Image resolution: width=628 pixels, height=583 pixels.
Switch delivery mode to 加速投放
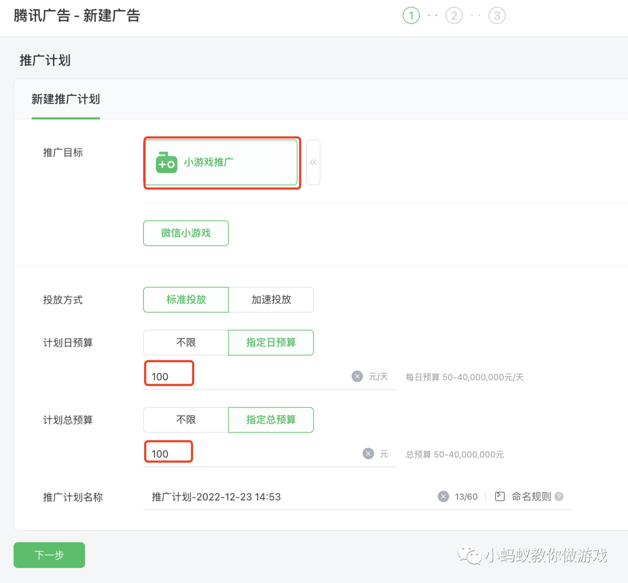coord(271,299)
